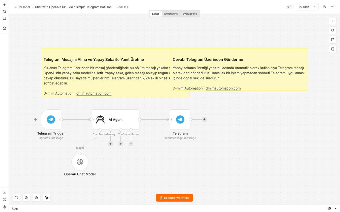
Task: Switch to the Executions tab
Action: coord(171,14)
